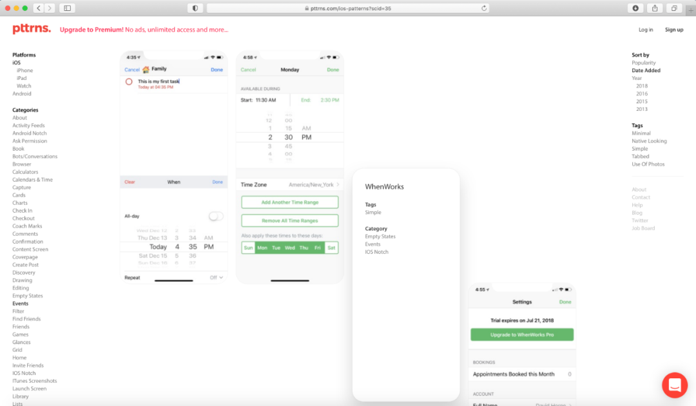
Task: Click Done in the Settings screen
Action: tap(565, 302)
